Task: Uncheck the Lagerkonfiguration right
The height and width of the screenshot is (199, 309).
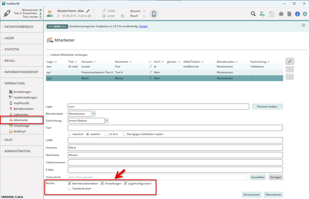Action: [125, 183]
